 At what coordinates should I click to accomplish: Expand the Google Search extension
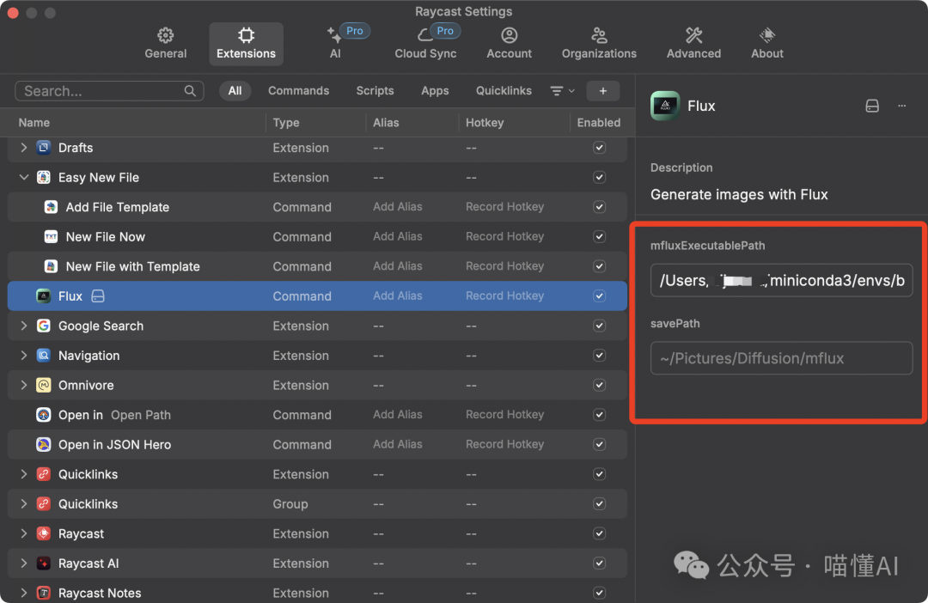24,326
